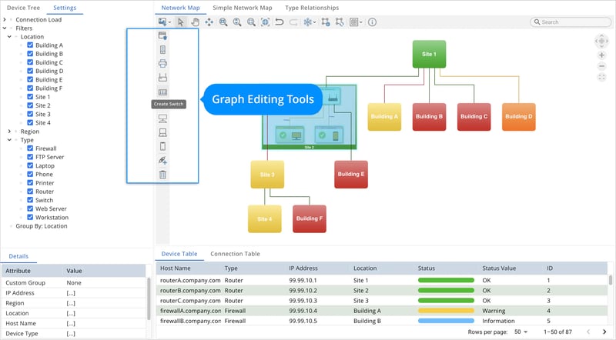Sort by the IP Address column
This screenshot has width=616, height=340.
tap(303, 268)
